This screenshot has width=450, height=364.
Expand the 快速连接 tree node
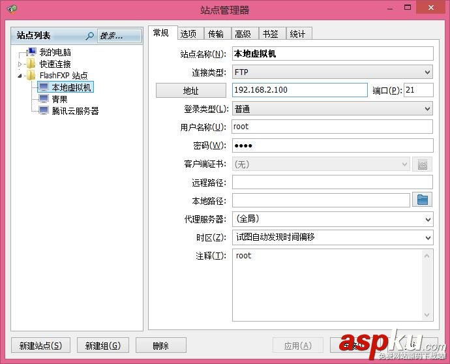pos(20,64)
